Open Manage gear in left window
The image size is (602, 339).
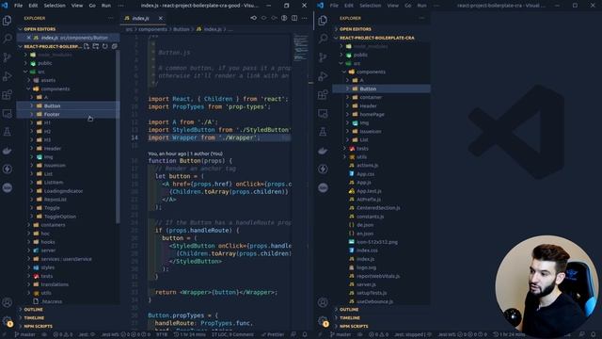(x=8, y=321)
